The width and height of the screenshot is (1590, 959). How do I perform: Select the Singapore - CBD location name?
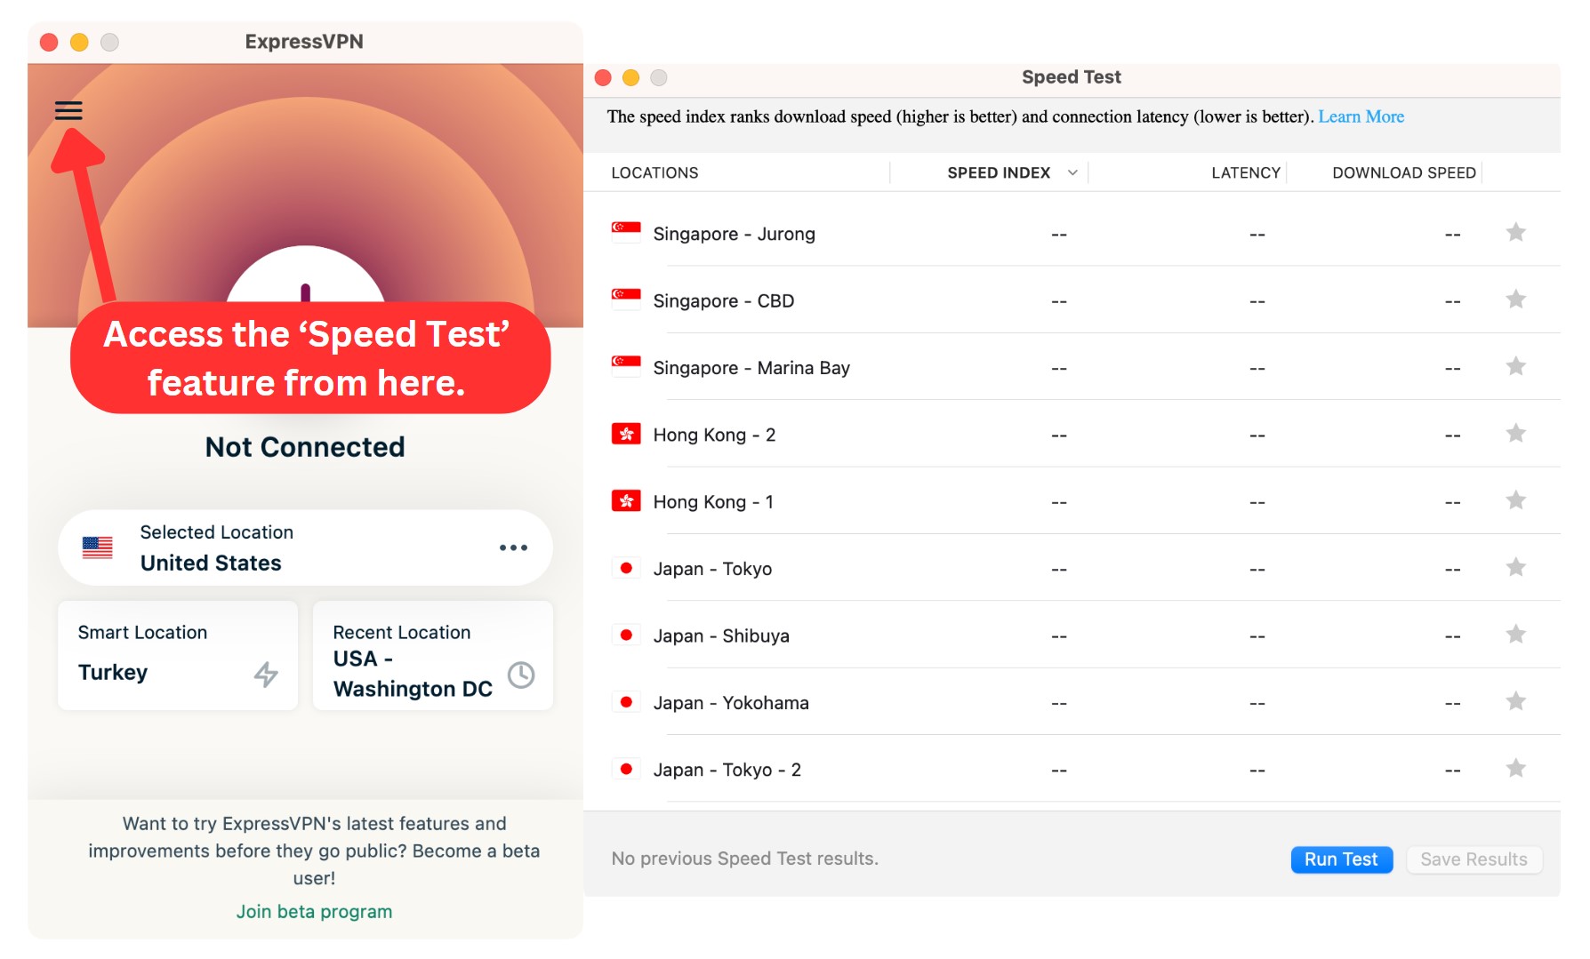click(x=723, y=300)
